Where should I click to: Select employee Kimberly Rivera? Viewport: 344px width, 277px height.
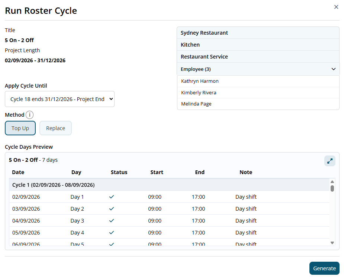click(x=258, y=92)
